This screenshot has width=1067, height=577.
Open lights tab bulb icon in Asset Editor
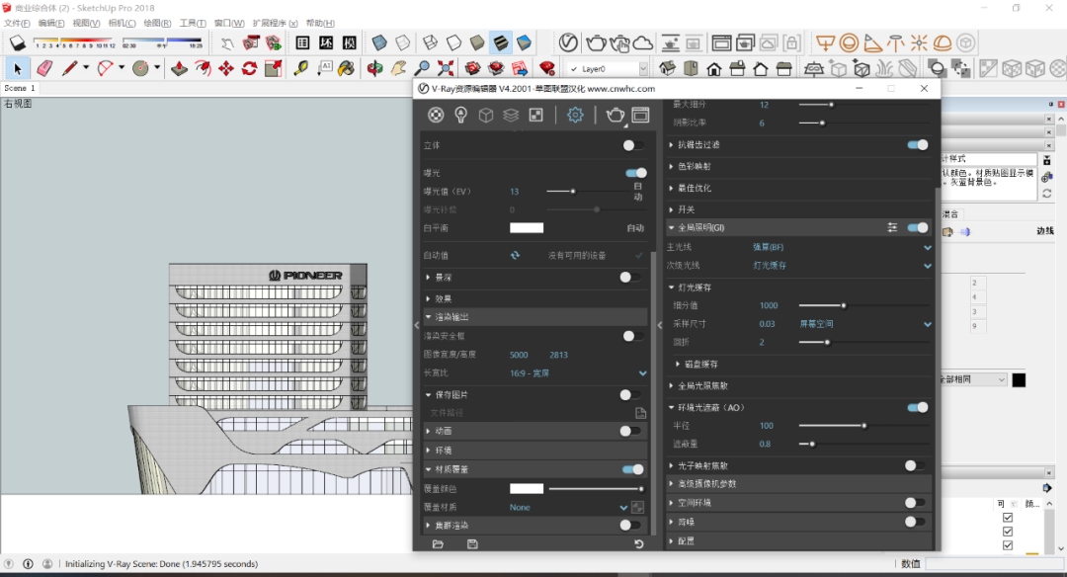tap(460, 115)
